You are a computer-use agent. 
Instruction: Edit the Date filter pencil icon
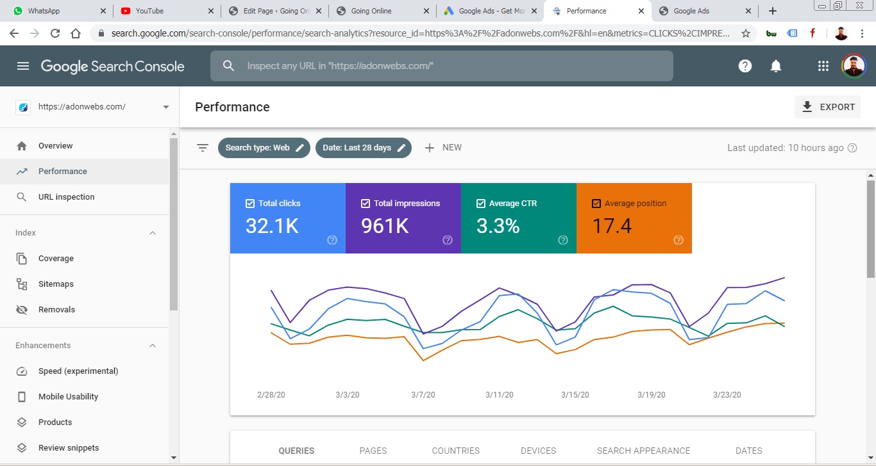pos(401,148)
